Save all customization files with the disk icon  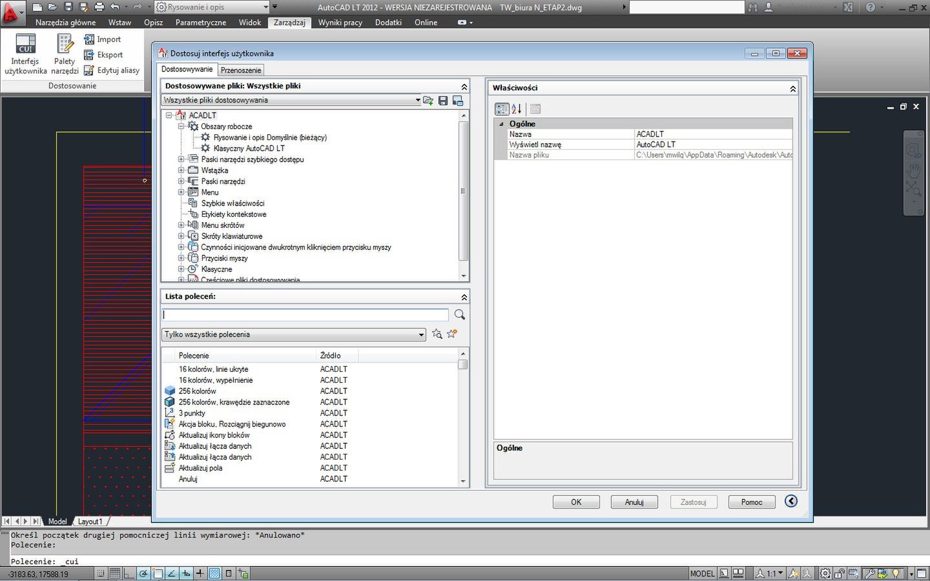click(x=443, y=101)
